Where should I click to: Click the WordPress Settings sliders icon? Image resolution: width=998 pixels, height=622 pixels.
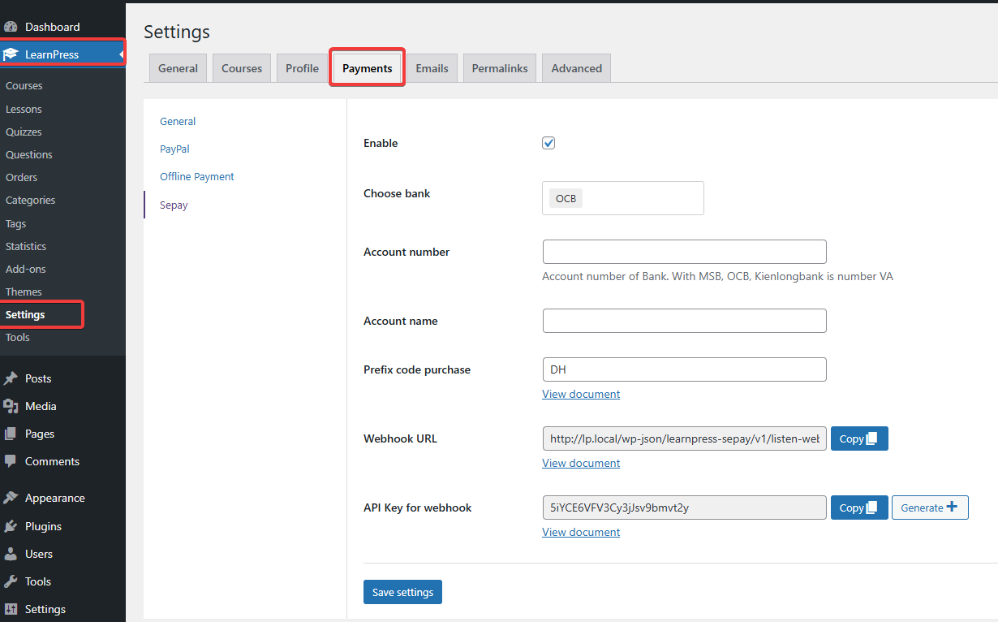point(11,609)
